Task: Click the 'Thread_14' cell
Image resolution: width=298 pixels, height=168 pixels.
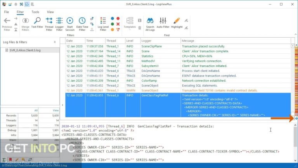Action: pos(115,51)
